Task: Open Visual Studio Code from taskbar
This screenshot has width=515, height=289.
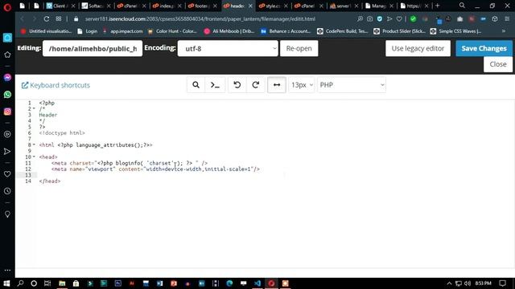Action: click(x=257, y=283)
